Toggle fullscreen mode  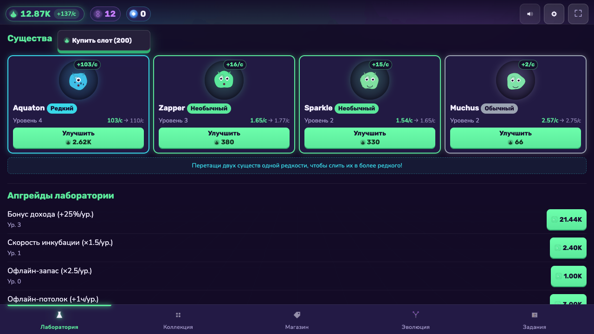point(578,14)
